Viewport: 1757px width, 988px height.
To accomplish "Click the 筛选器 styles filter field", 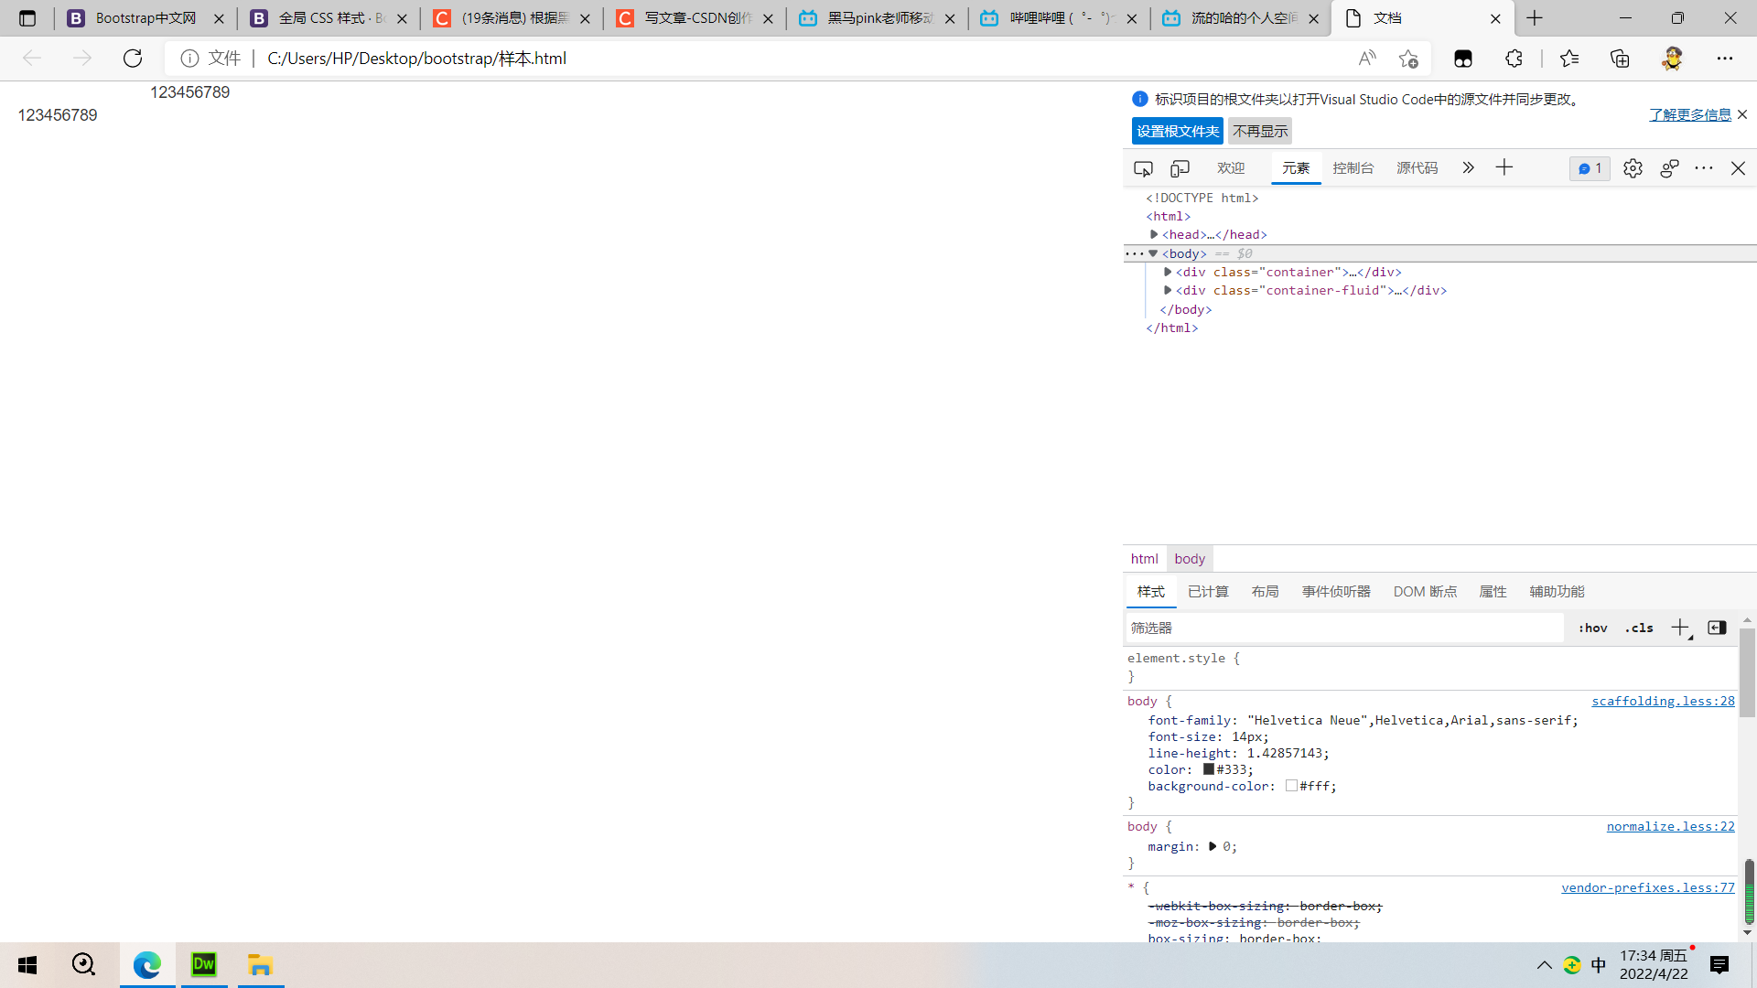I will (1343, 628).
